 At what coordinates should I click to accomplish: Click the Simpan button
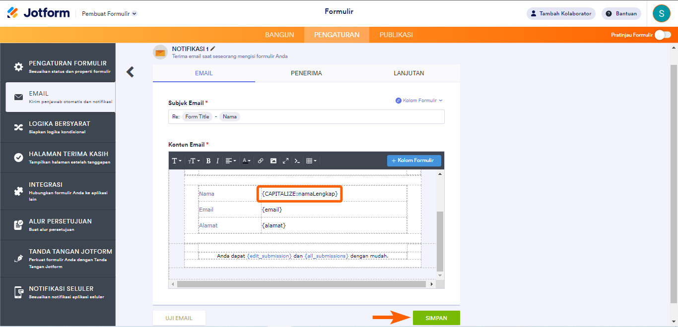[x=436, y=318]
